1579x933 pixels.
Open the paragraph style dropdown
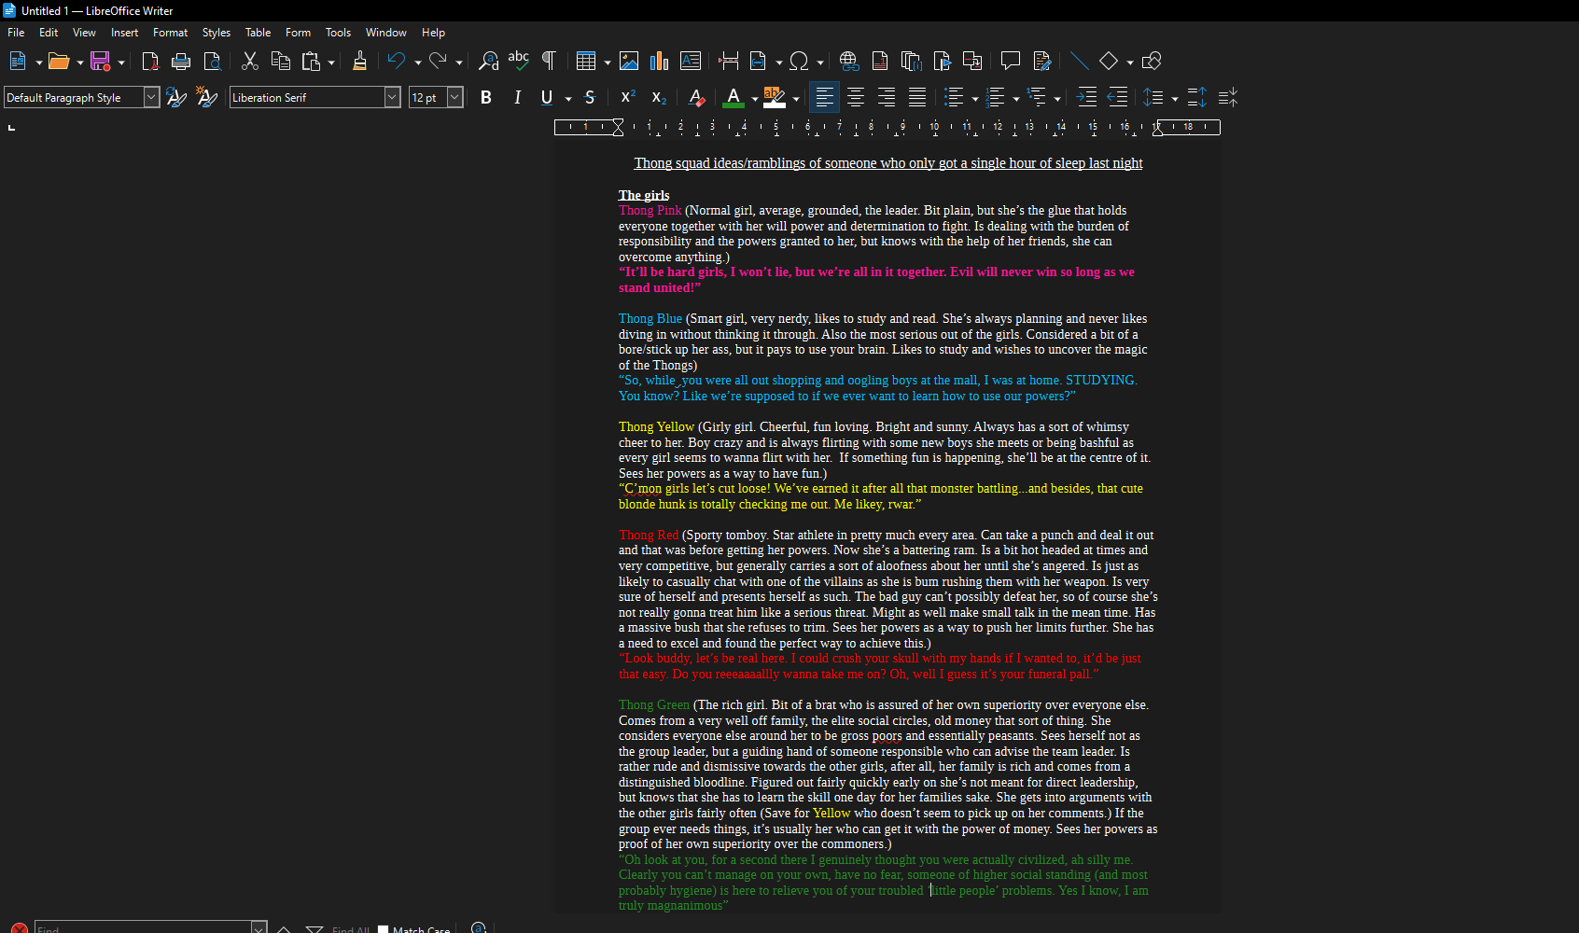[x=151, y=97]
